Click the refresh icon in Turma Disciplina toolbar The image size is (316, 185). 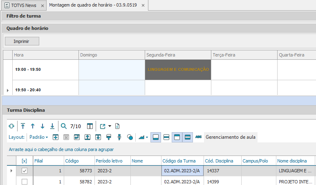[11, 126]
